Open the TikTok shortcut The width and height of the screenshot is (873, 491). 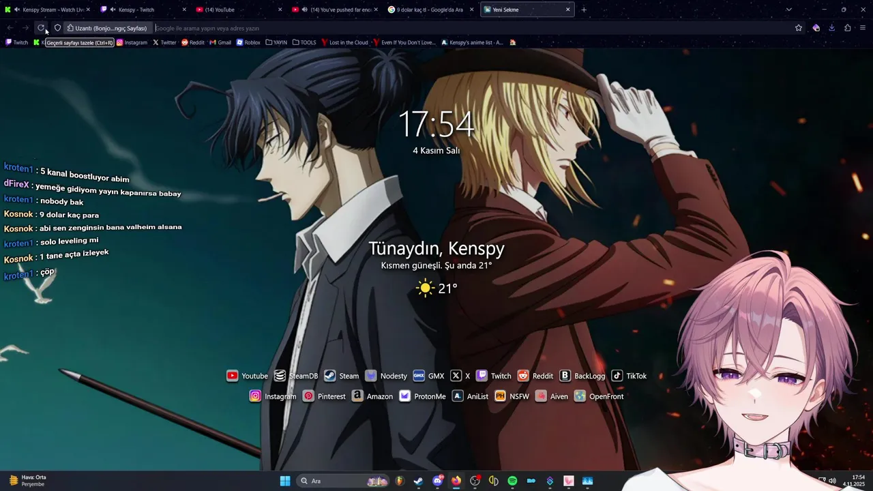click(629, 376)
